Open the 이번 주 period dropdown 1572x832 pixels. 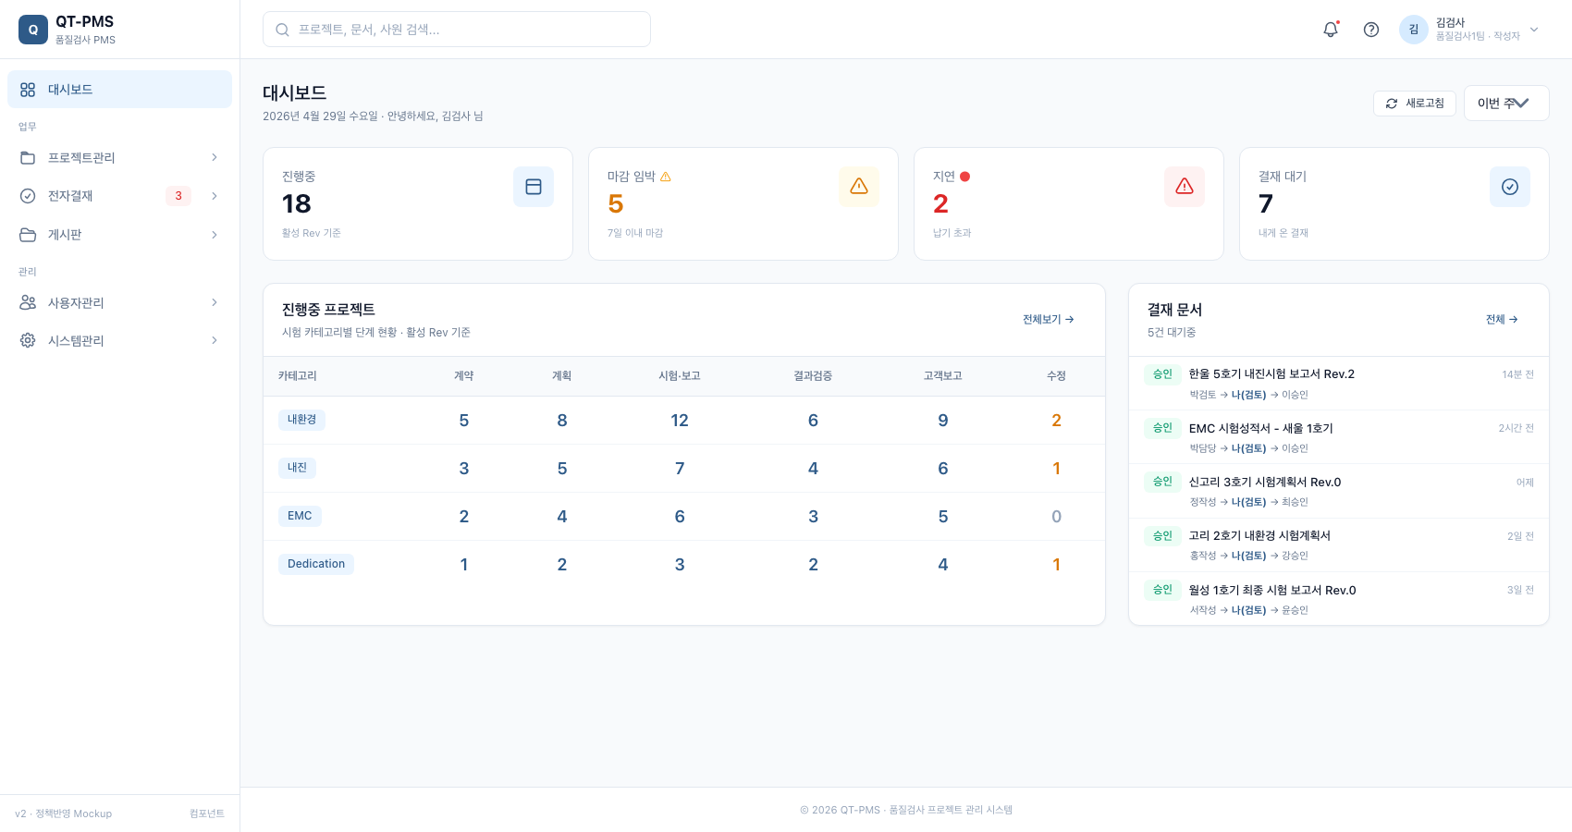pyautogui.click(x=1506, y=104)
